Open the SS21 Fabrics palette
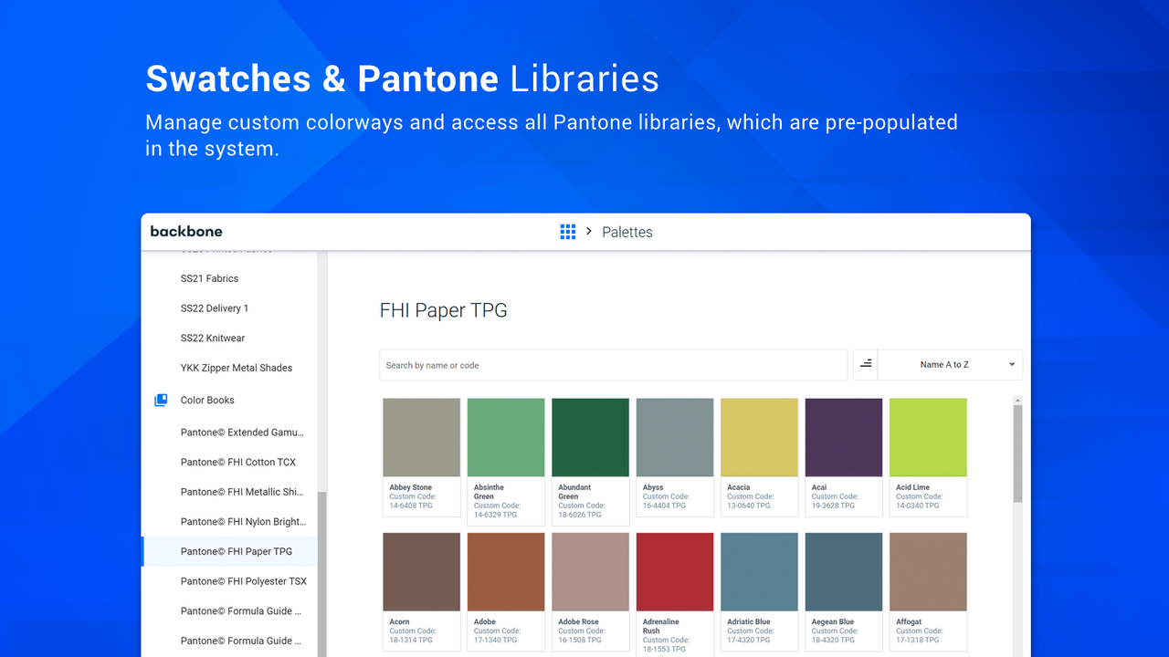 coord(210,278)
